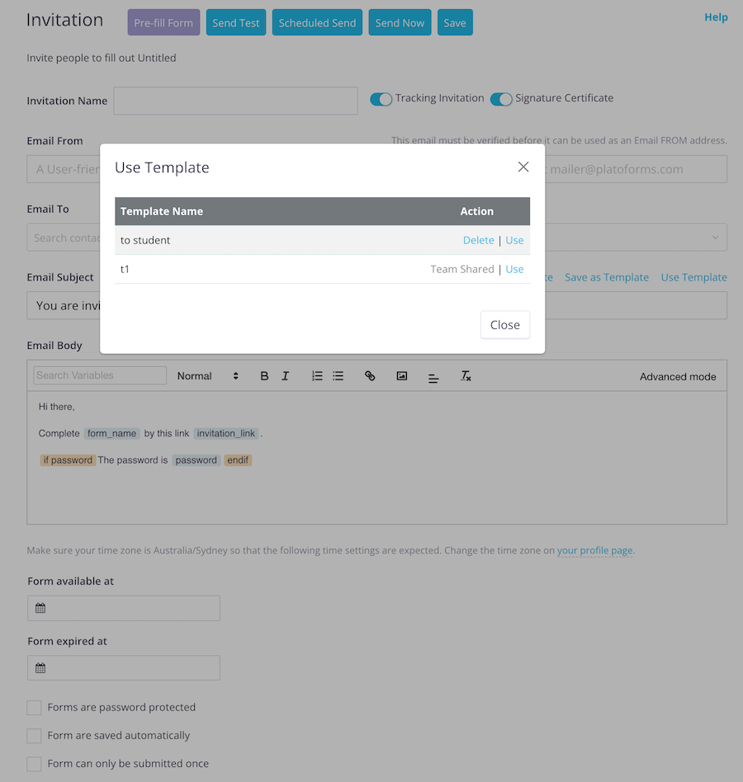Insert a bulleted list

point(338,376)
